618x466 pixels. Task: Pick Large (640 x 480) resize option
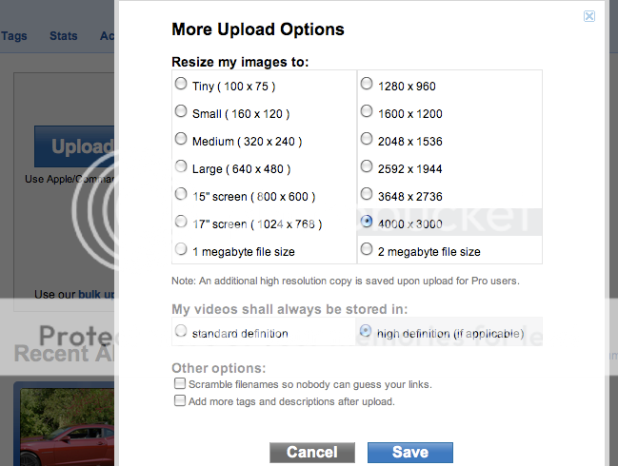coord(181,166)
